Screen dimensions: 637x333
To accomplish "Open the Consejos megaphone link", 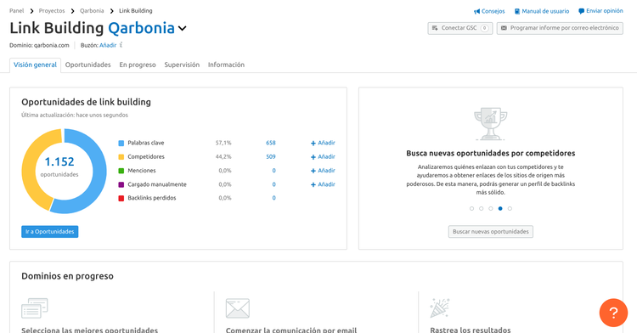I will (x=489, y=11).
